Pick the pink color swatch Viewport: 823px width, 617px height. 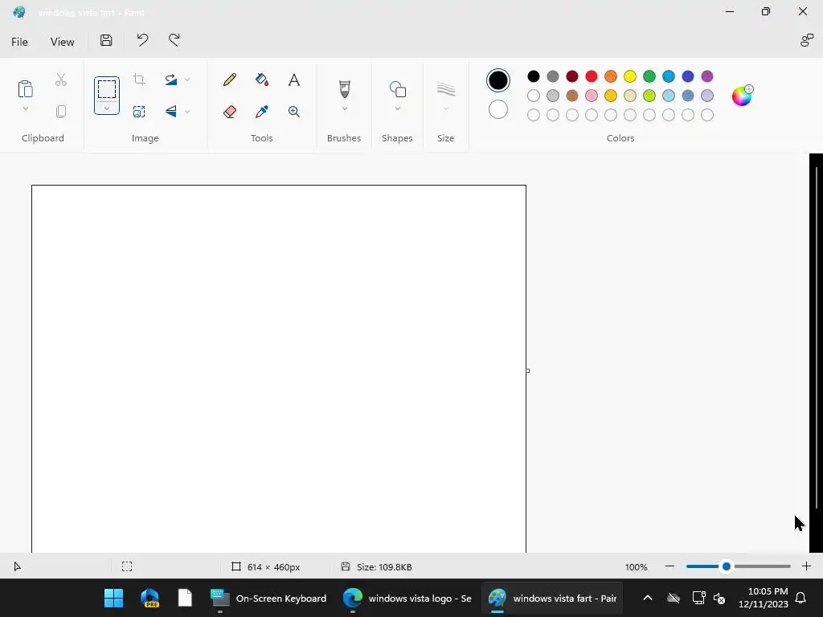point(592,96)
